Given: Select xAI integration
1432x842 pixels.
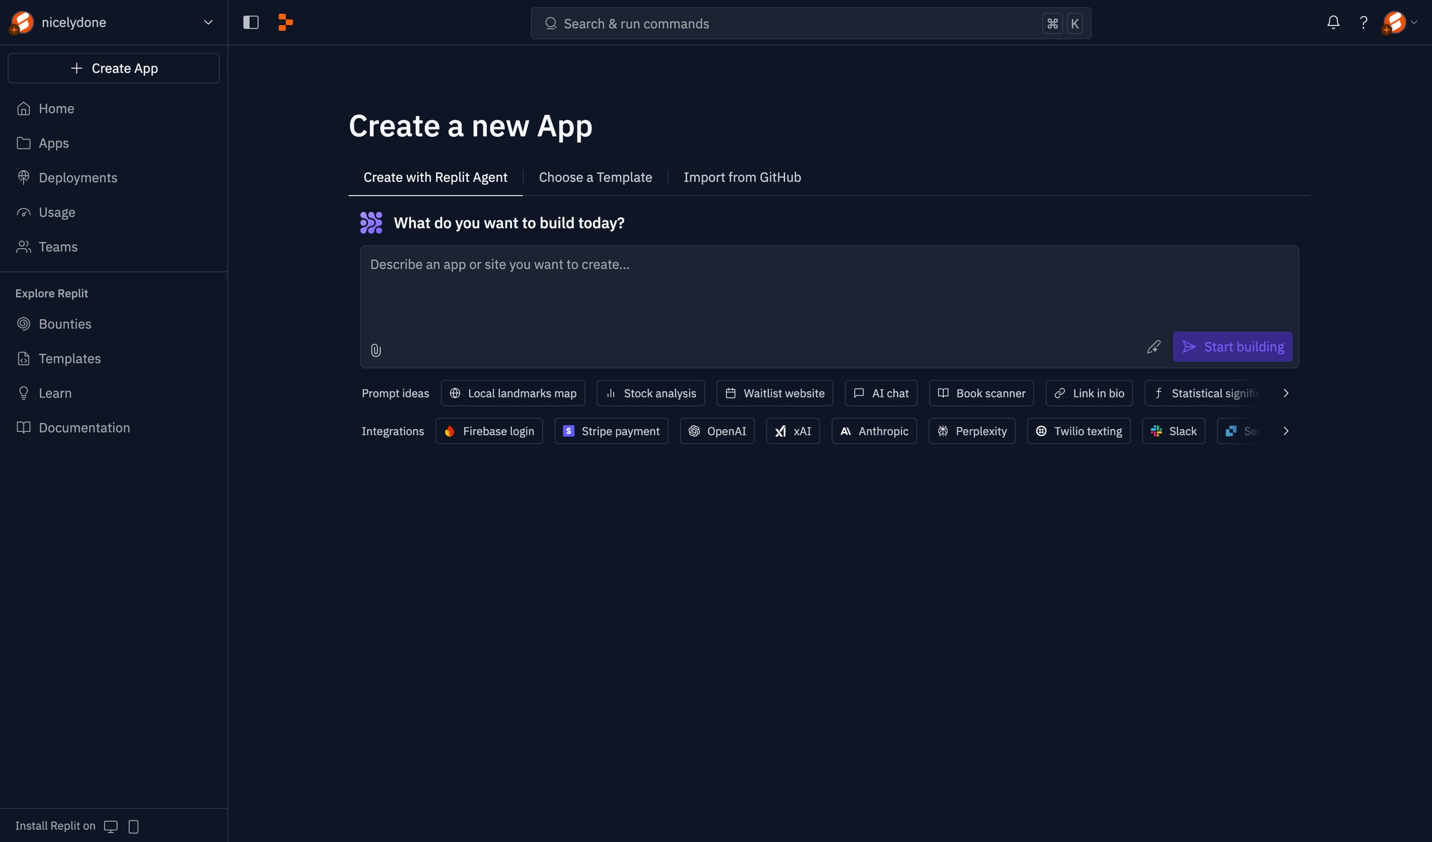Looking at the screenshot, I should 793,431.
